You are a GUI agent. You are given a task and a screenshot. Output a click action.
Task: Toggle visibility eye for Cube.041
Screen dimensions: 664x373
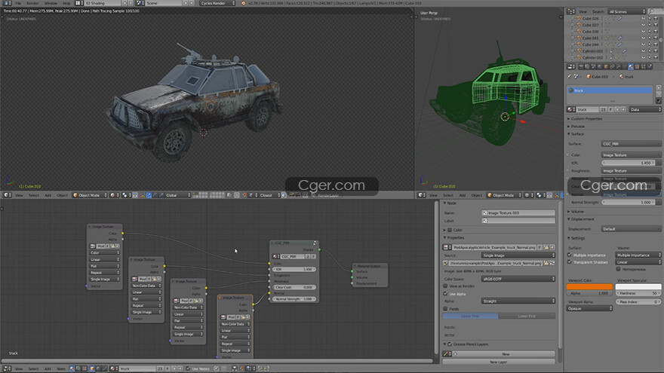(643, 38)
